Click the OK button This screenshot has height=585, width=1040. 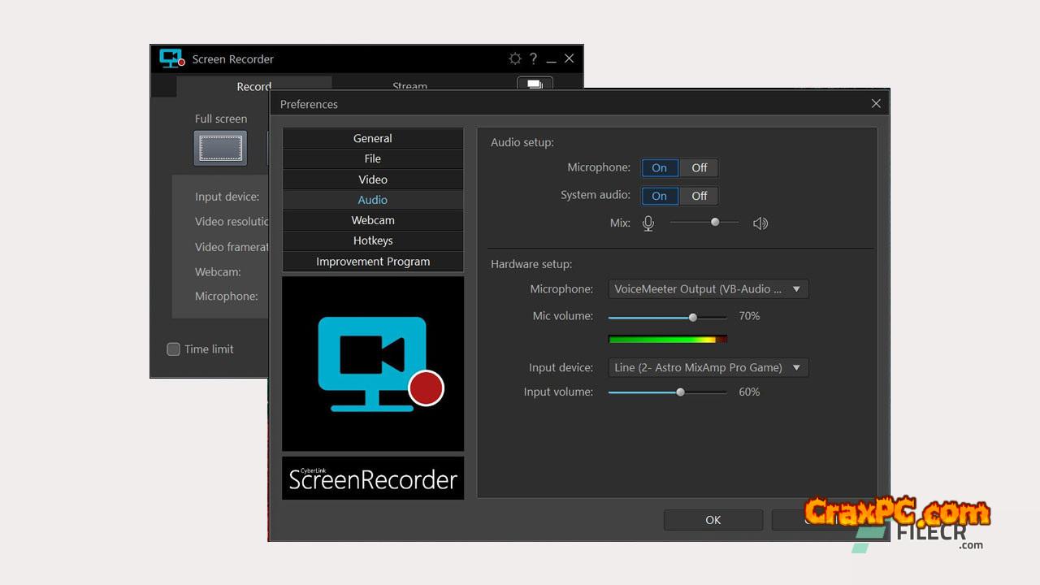pos(713,520)
